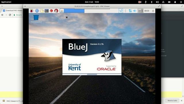Reload the browser page
184x104 pixels.
10,15
